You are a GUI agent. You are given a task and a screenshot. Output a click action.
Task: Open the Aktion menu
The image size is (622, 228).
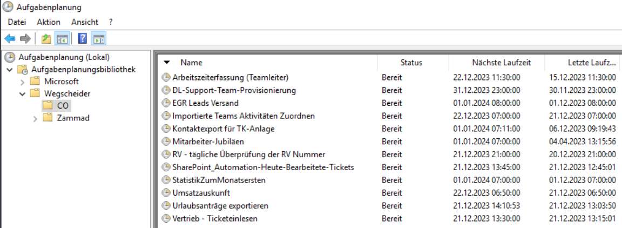pyautogui.click(x=49, y=22)
